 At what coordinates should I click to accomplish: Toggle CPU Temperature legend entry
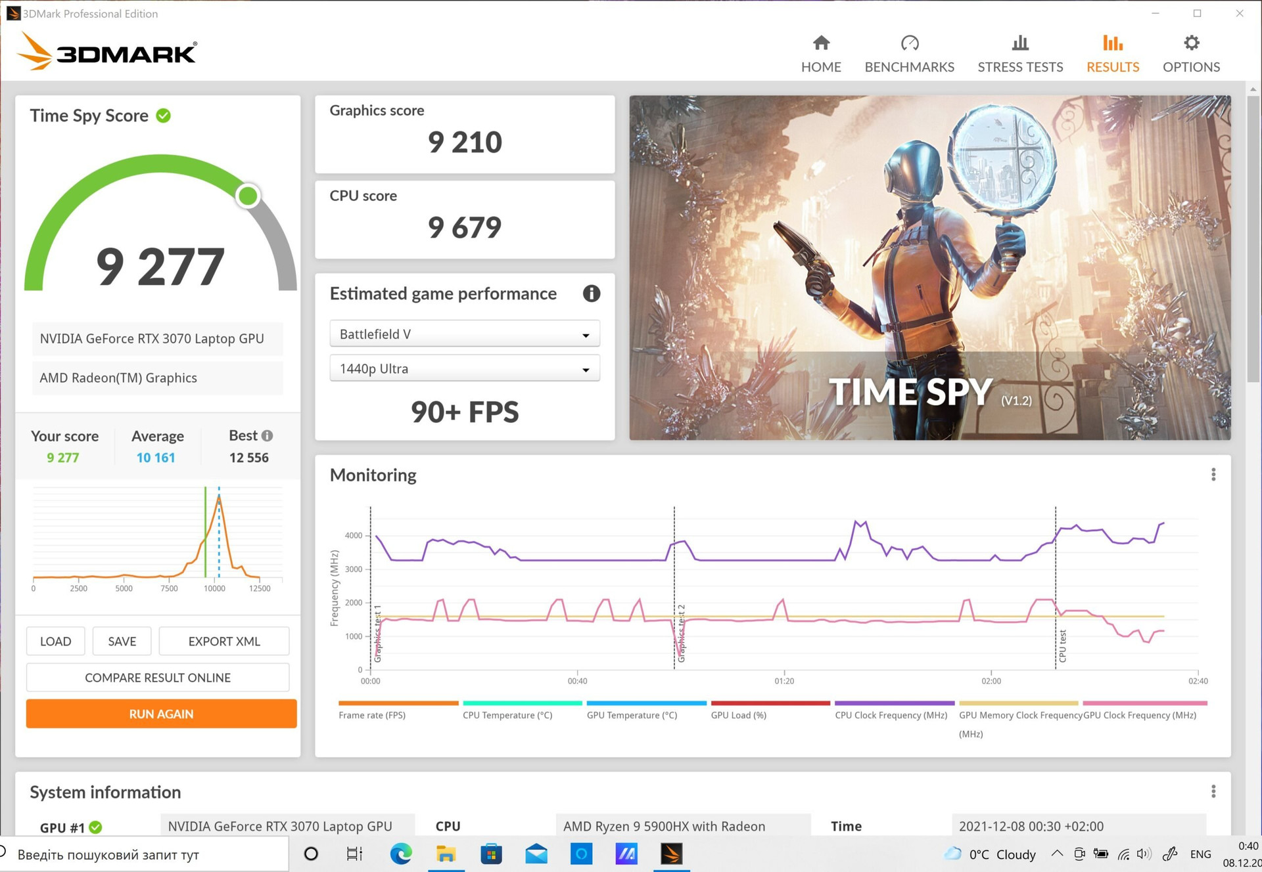(x=522, y=711)
